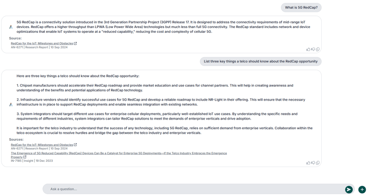Click external link icon after 'Properly'
This screenshot has width=377, height=196.
tap(25, 157)
